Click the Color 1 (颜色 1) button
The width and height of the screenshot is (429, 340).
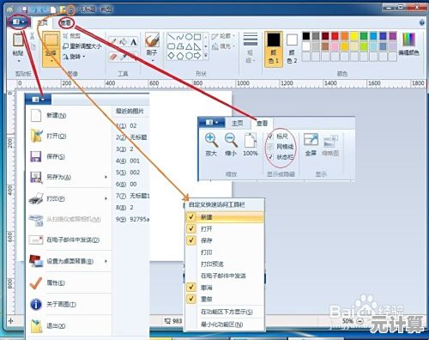pos(274,49)
